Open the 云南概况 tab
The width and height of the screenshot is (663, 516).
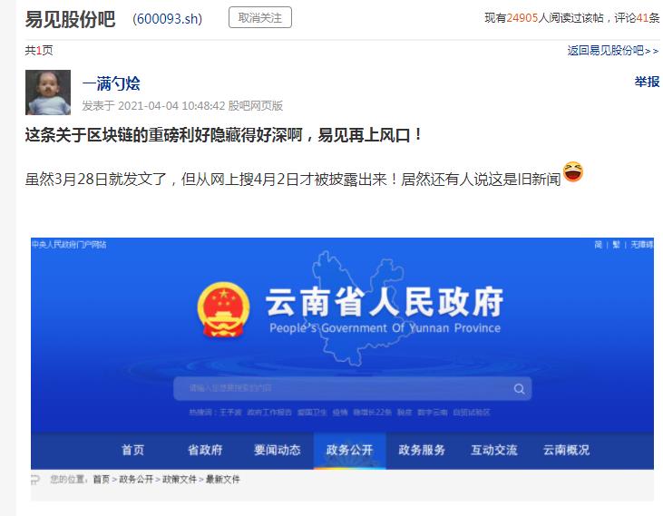pyautogui.click(x=567, y=450)
